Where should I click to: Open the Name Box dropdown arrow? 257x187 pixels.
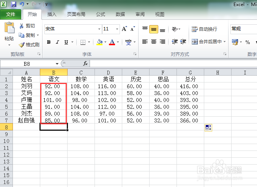(57, 63)
